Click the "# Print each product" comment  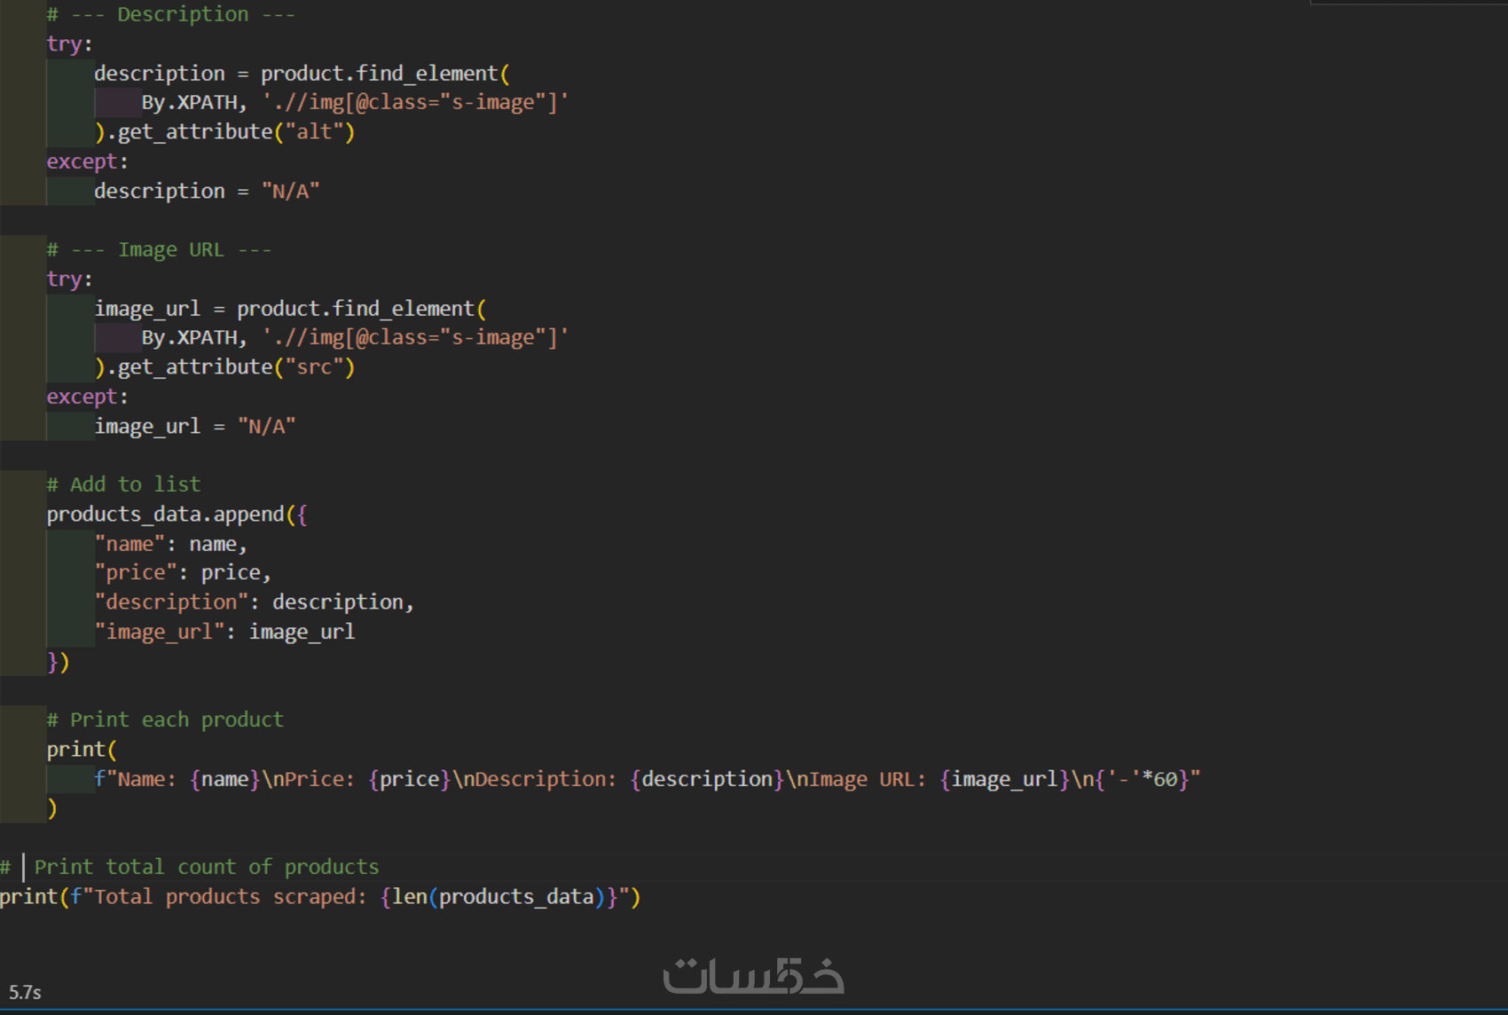166,720
